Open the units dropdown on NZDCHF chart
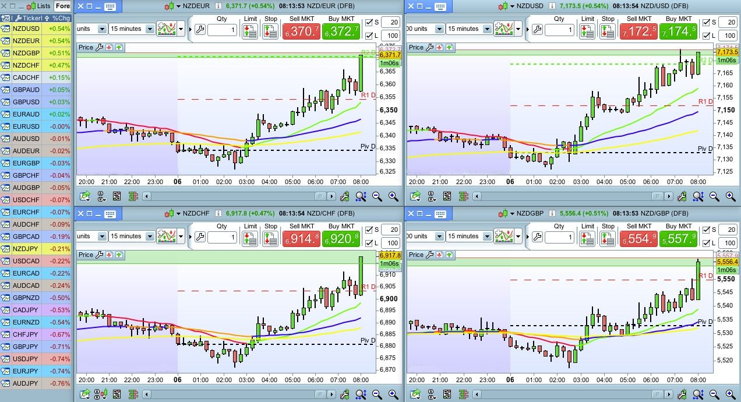The image size is (741, 402). pyautogui.click(x=102, y=236)
